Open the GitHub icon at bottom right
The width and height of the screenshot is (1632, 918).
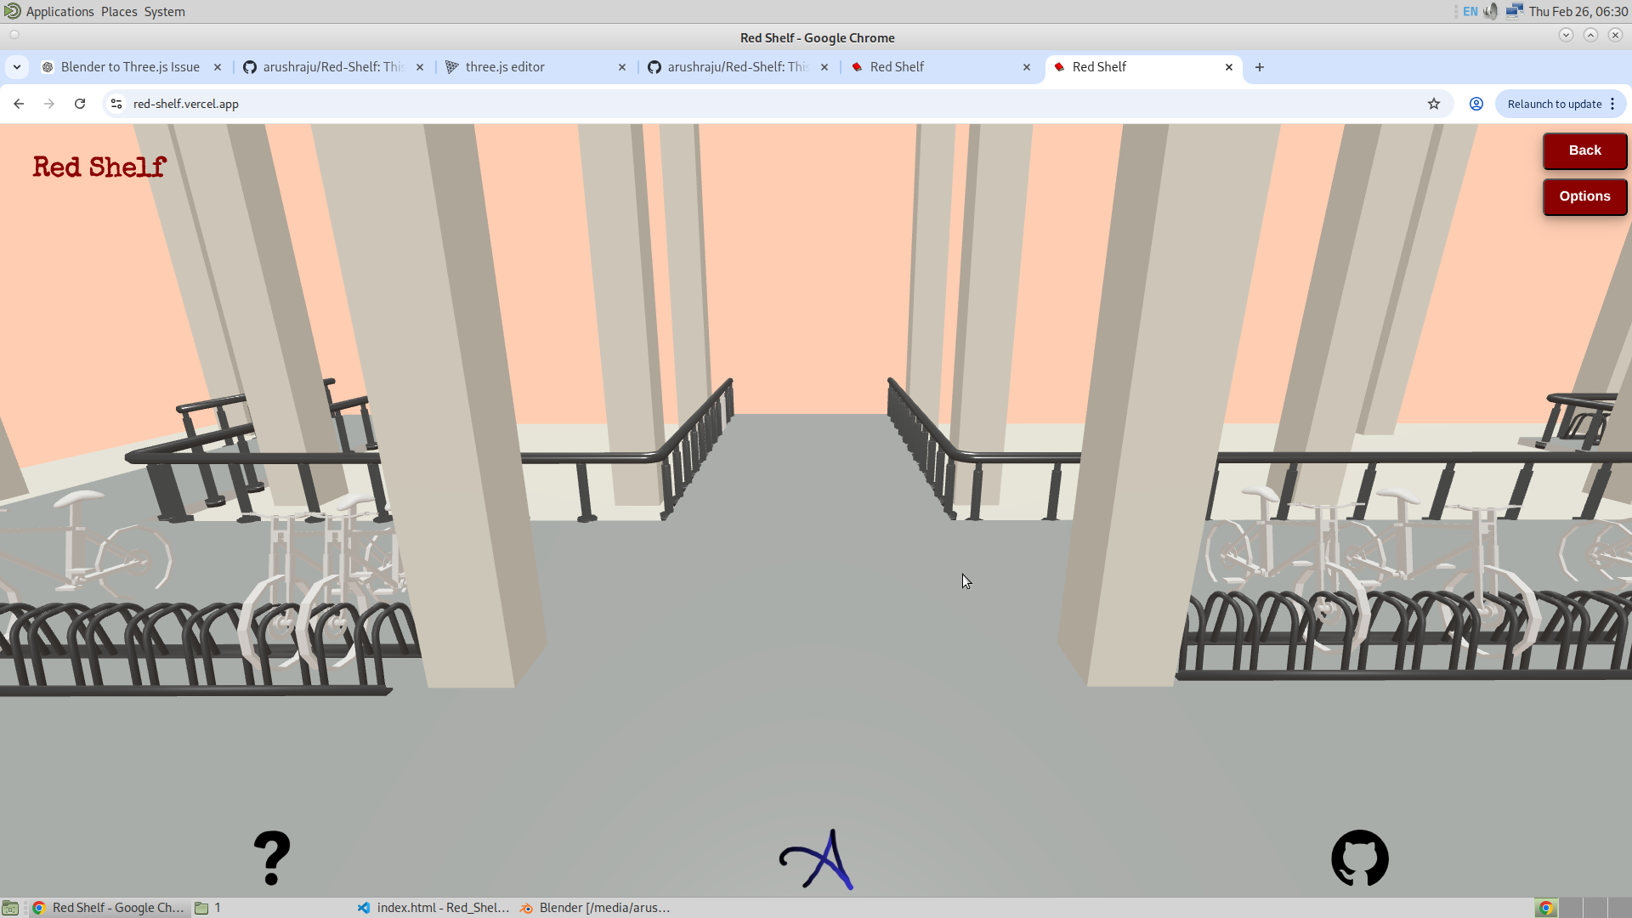click(x=1359, y=858)
